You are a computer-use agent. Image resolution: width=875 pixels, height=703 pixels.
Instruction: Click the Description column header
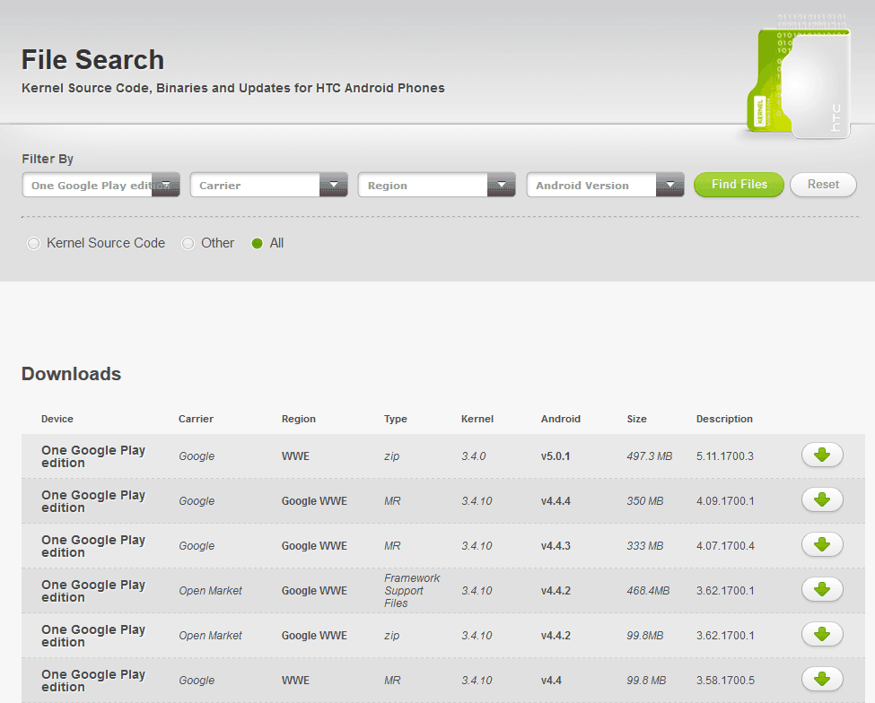(x=724, y=419)
